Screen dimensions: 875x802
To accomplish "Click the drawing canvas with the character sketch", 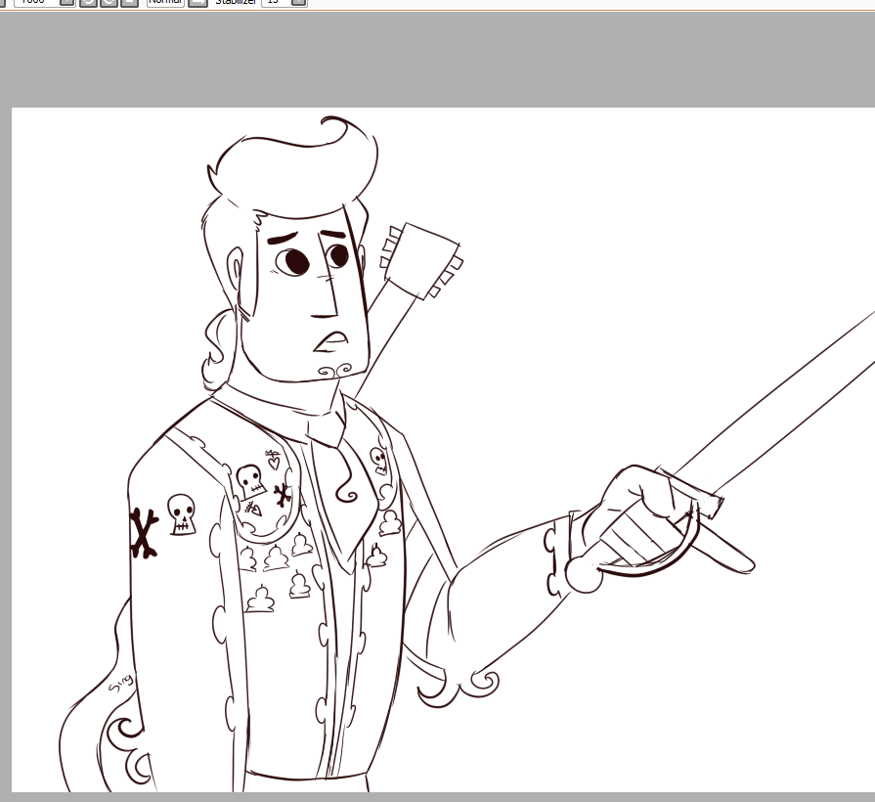I will 443,449.
